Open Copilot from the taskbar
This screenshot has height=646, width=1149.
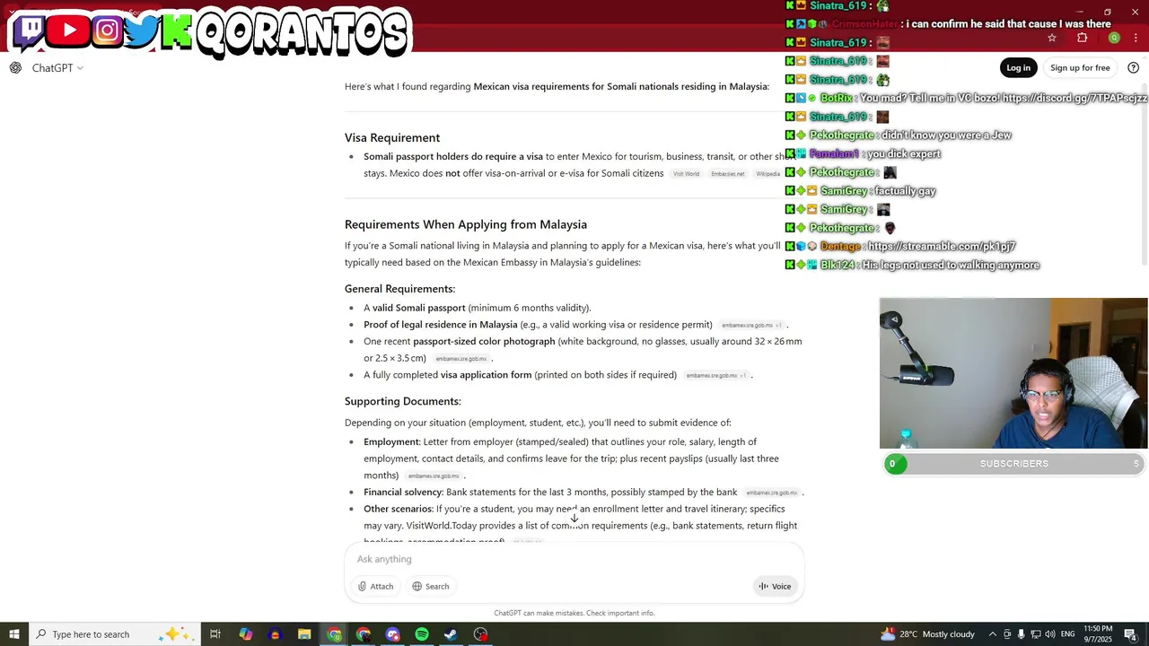(245, 634)
